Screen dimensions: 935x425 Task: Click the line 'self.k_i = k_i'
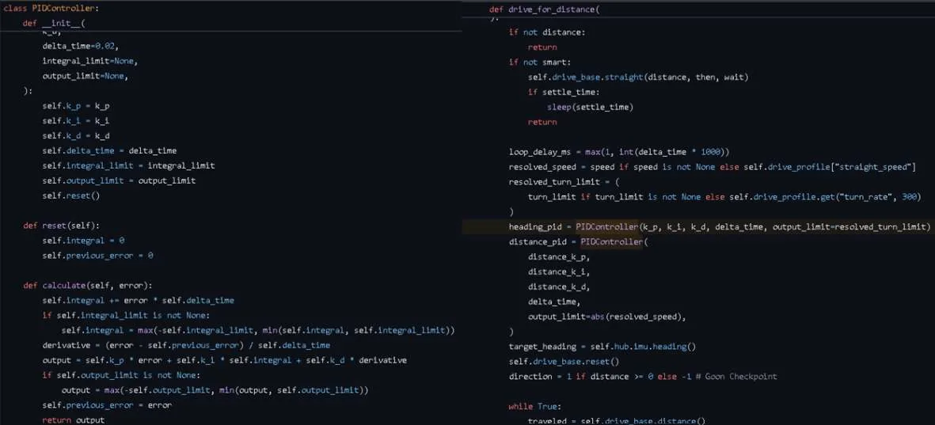76,120
